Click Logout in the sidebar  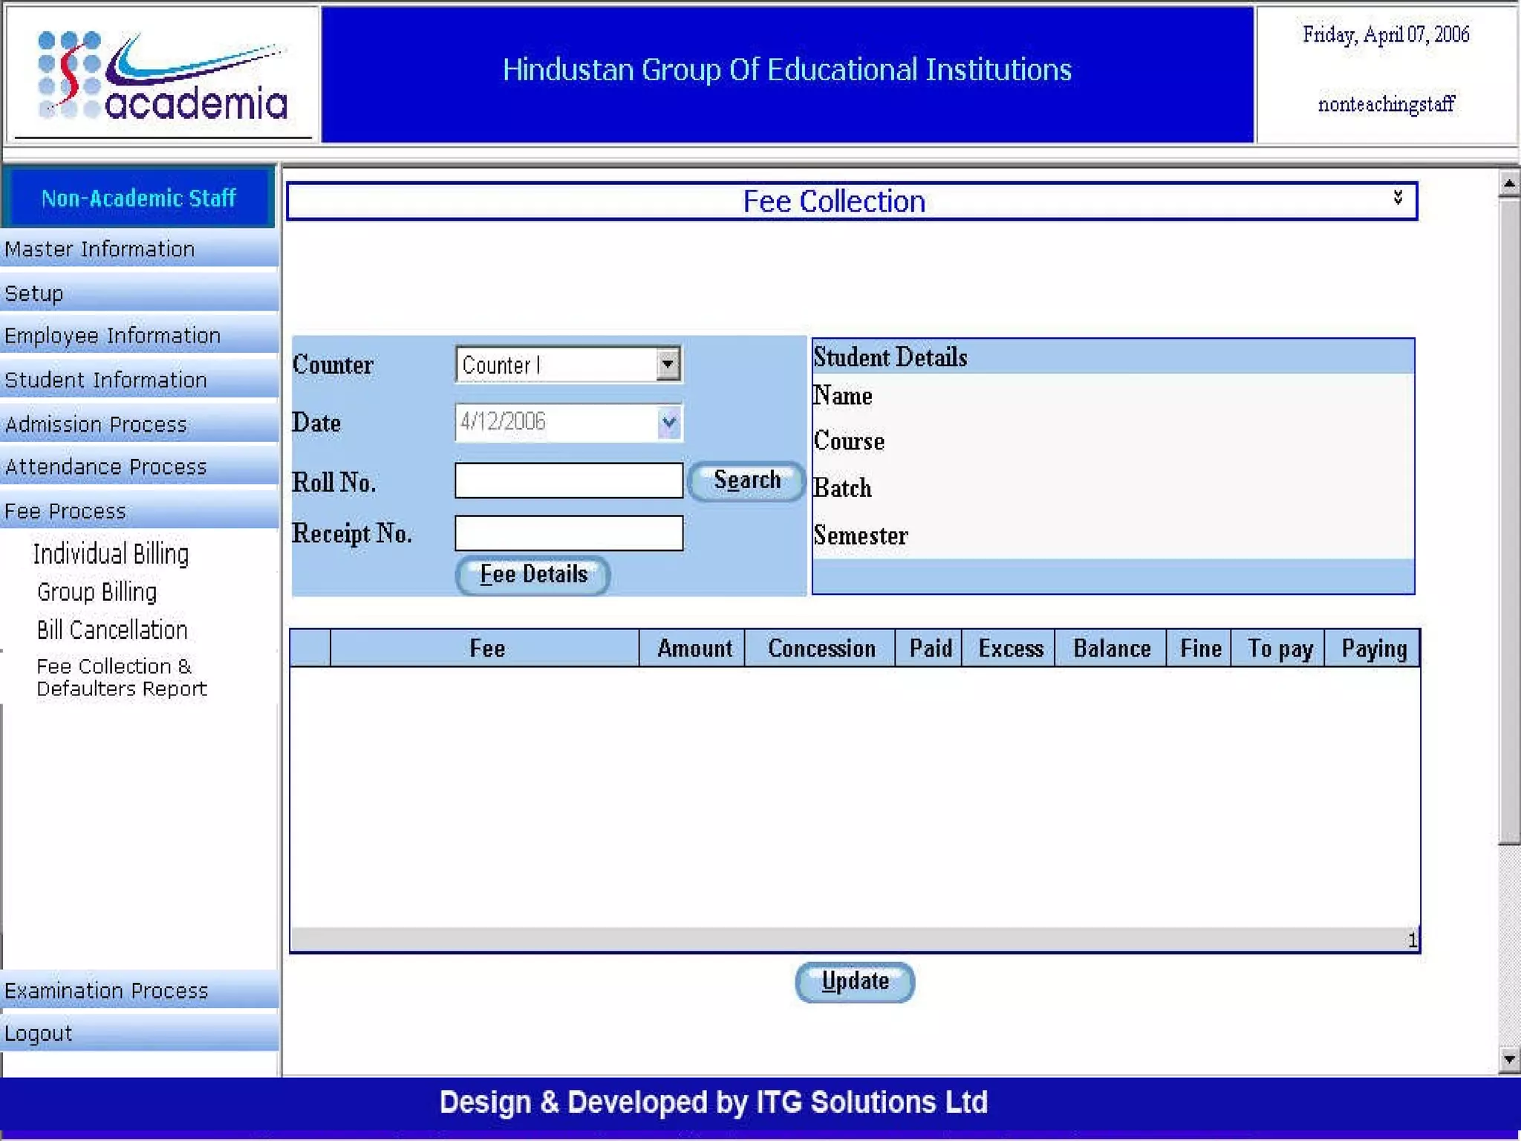[39, 1033]
